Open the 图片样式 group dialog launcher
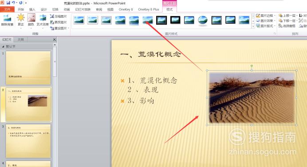The height and width of the screenshot is (167, 307). click(275, 34)
